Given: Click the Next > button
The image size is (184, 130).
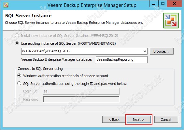Looking at the screenshot, I should 139,120.
